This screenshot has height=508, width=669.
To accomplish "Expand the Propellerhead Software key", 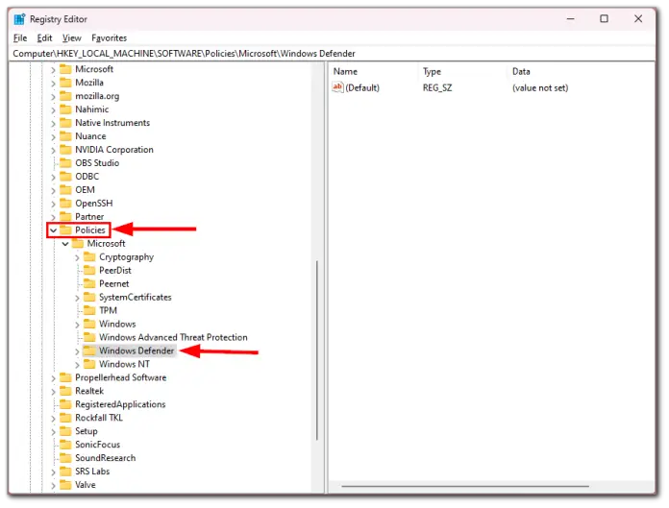I will tap(53, 378).
